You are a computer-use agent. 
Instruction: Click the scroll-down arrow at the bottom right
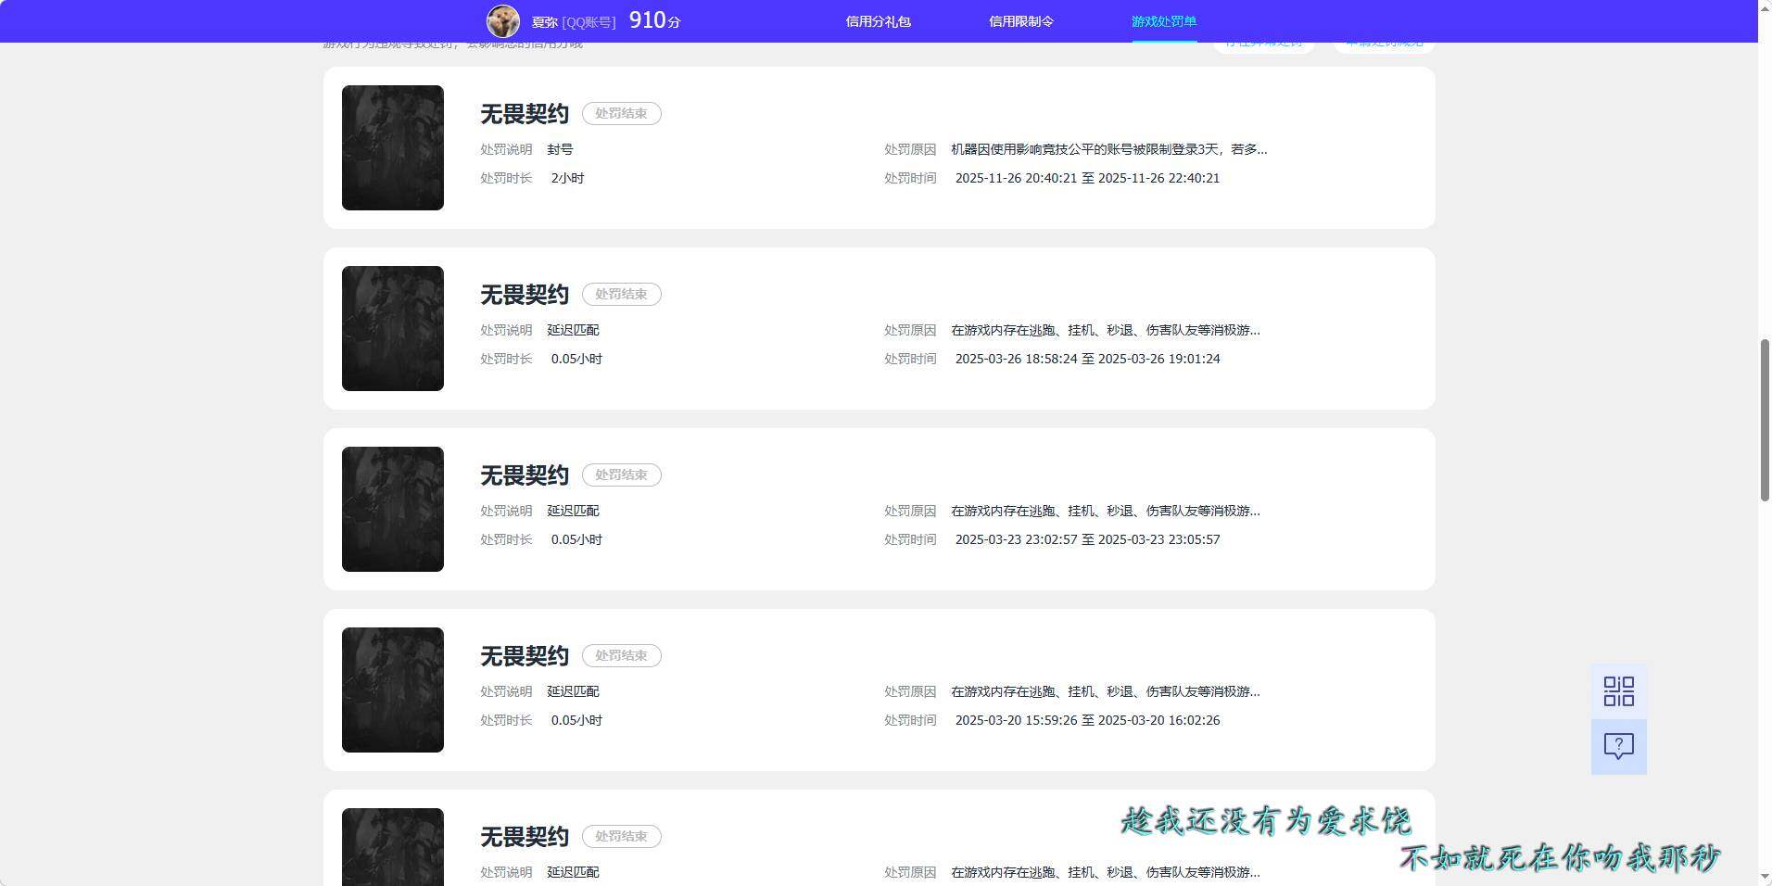[x=1762, y=874]
